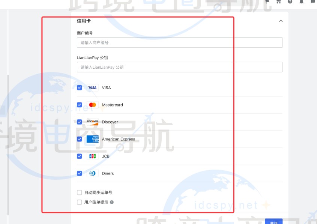Enable 自动同步运单号 checkbox
The width and height of the screenshot is (317, 224).
pyautogui.click(x=79, y=192)
